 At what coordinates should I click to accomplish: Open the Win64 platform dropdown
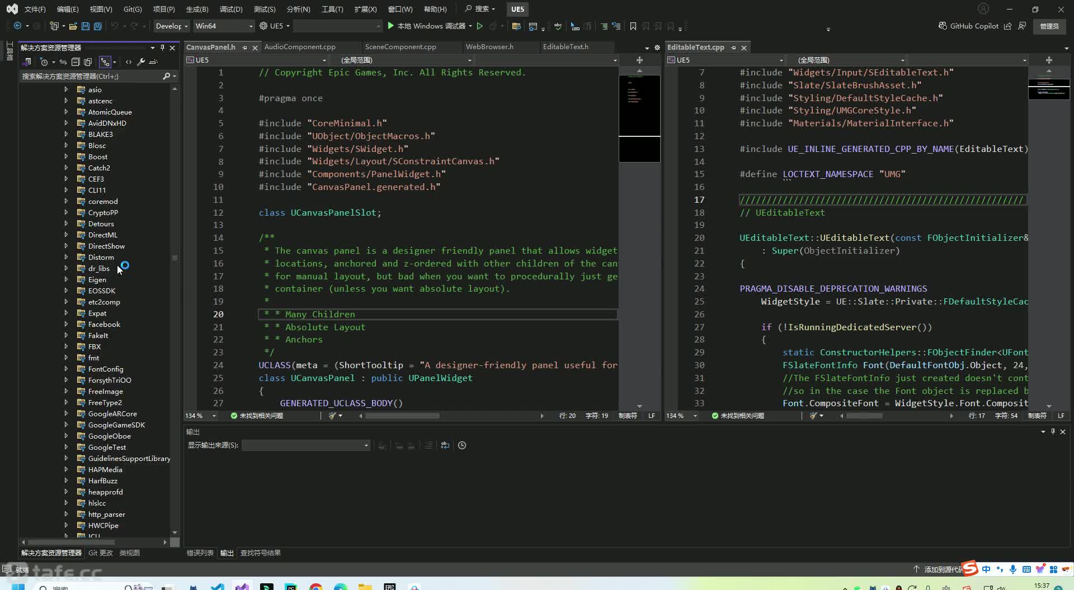point(224,26)
